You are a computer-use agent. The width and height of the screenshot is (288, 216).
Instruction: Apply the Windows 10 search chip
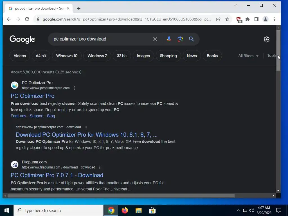pyautogui.click(x=67, y=56)
